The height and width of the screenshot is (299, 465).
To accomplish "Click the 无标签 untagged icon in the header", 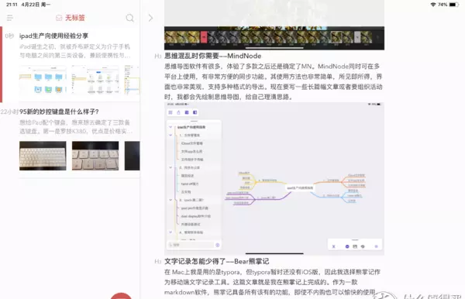I will tap(59, 18).
